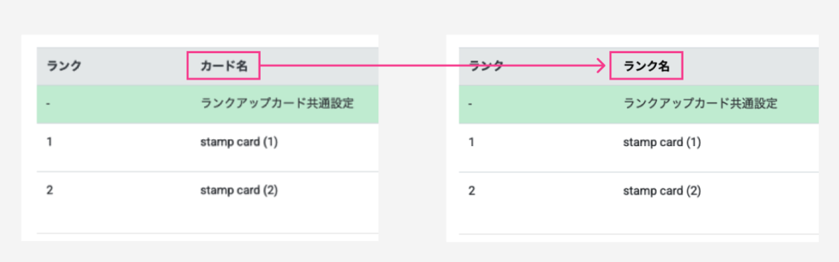Viewport: 839px width, 262px height.
Task: Select stamp card (1) under ランク名 column
Action: point(661,143)
